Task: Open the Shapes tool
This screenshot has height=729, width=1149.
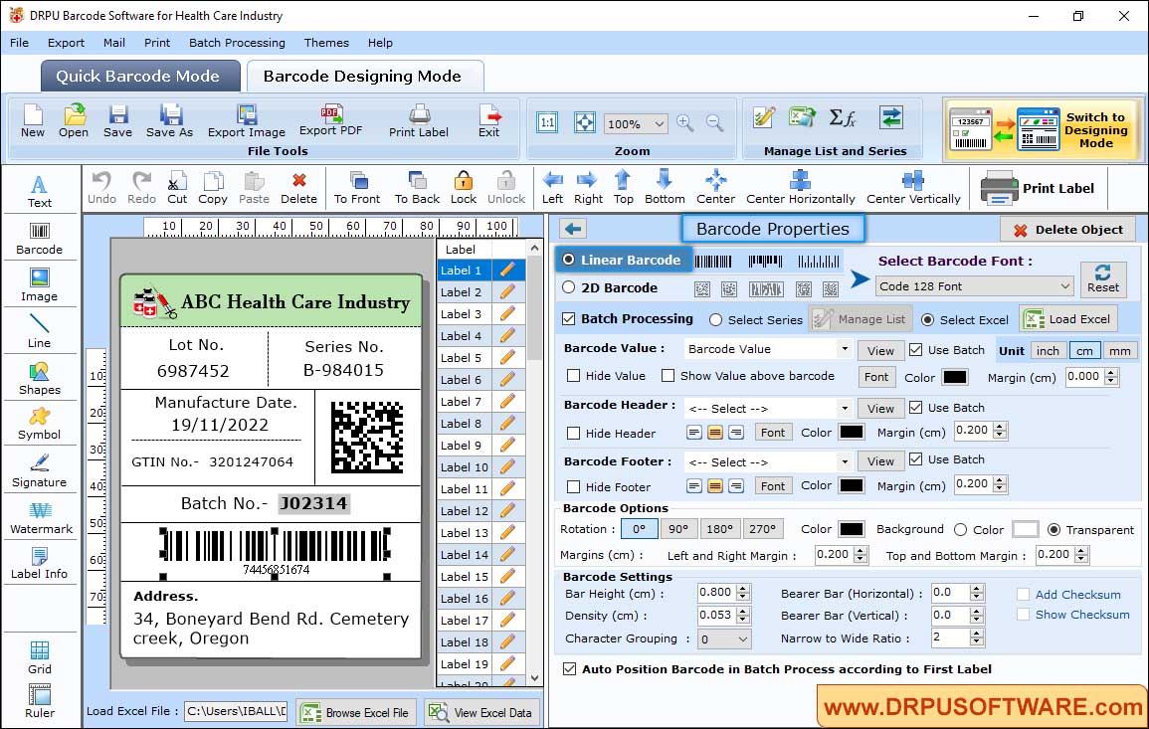Action: [x=40, y=379]
